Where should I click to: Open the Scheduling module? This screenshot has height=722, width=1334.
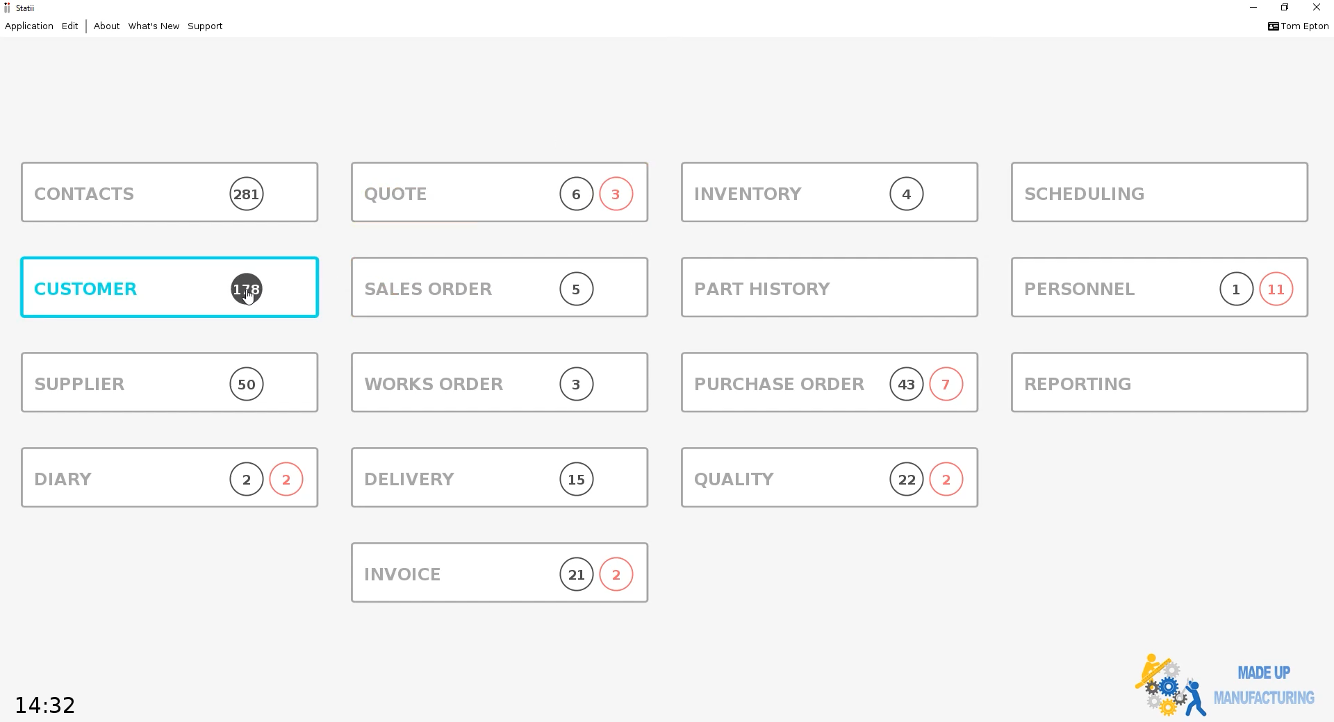pos(1159,192)
